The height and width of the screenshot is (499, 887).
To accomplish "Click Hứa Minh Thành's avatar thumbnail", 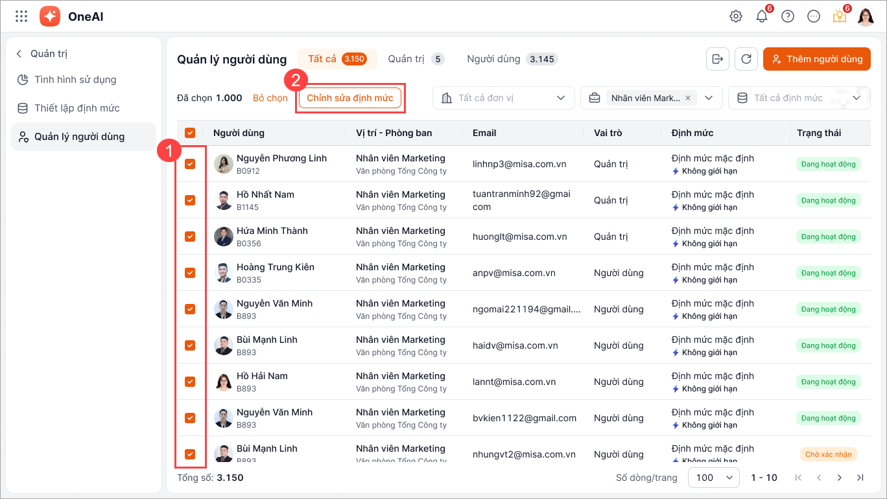I will [x=224, y=237].
